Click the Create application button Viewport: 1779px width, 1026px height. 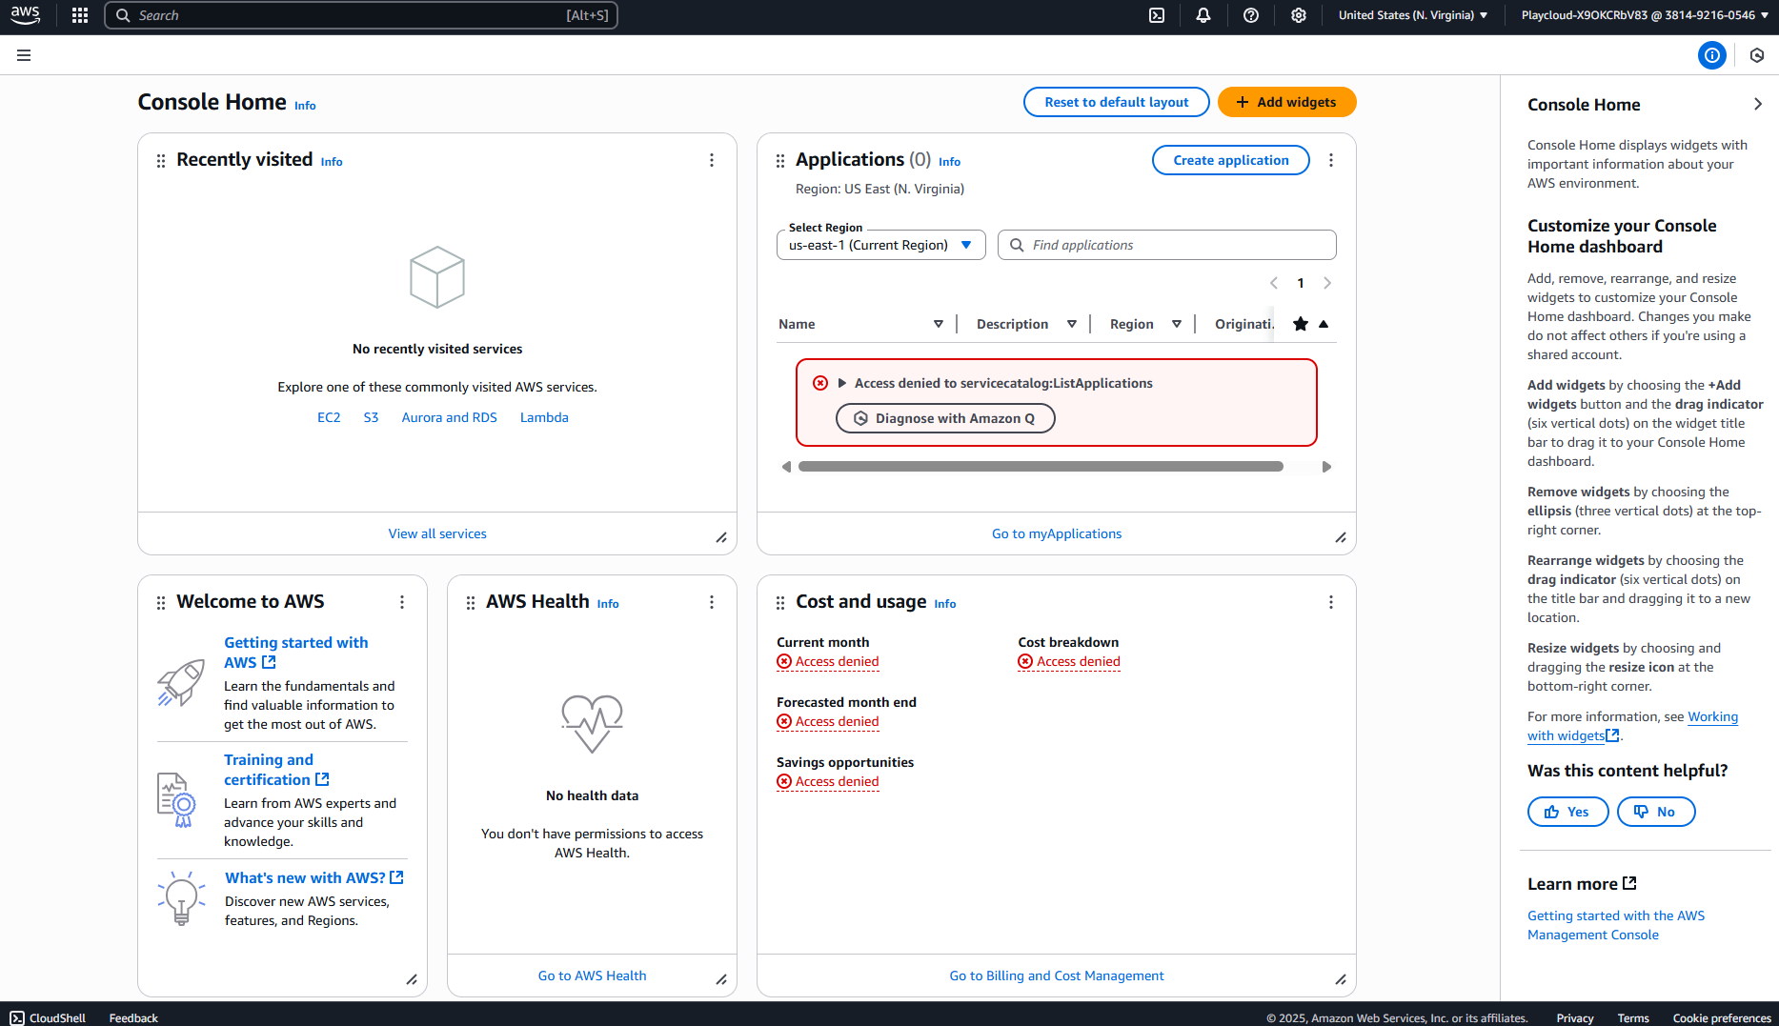[x=1230, y=159]
